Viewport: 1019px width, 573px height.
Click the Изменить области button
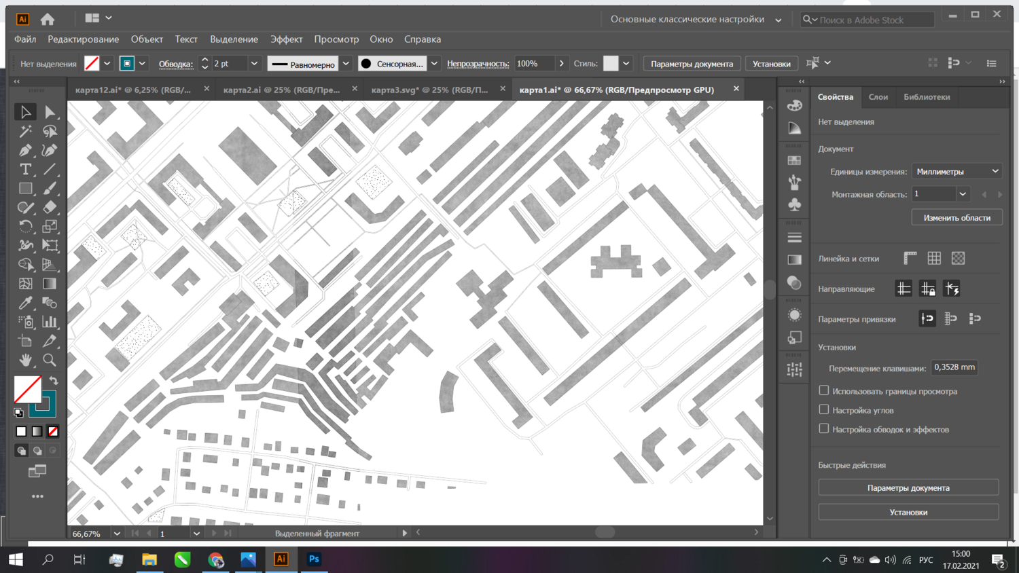pos(957,217)
